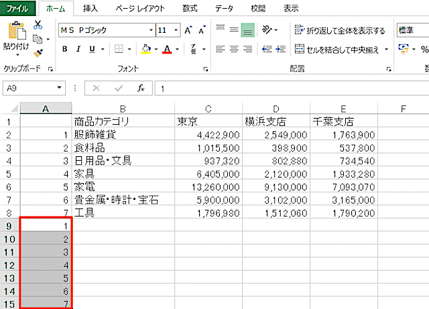The height and width of the screenshot is (309, 429).
Task: Click Insert Function fx icon
Action: point(141,88)
